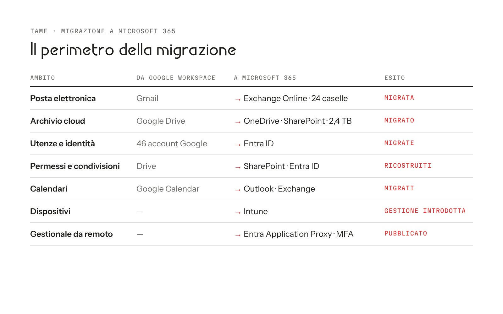
Task: Click the 'Google Calendar' cell
Action: pos(168,189)
